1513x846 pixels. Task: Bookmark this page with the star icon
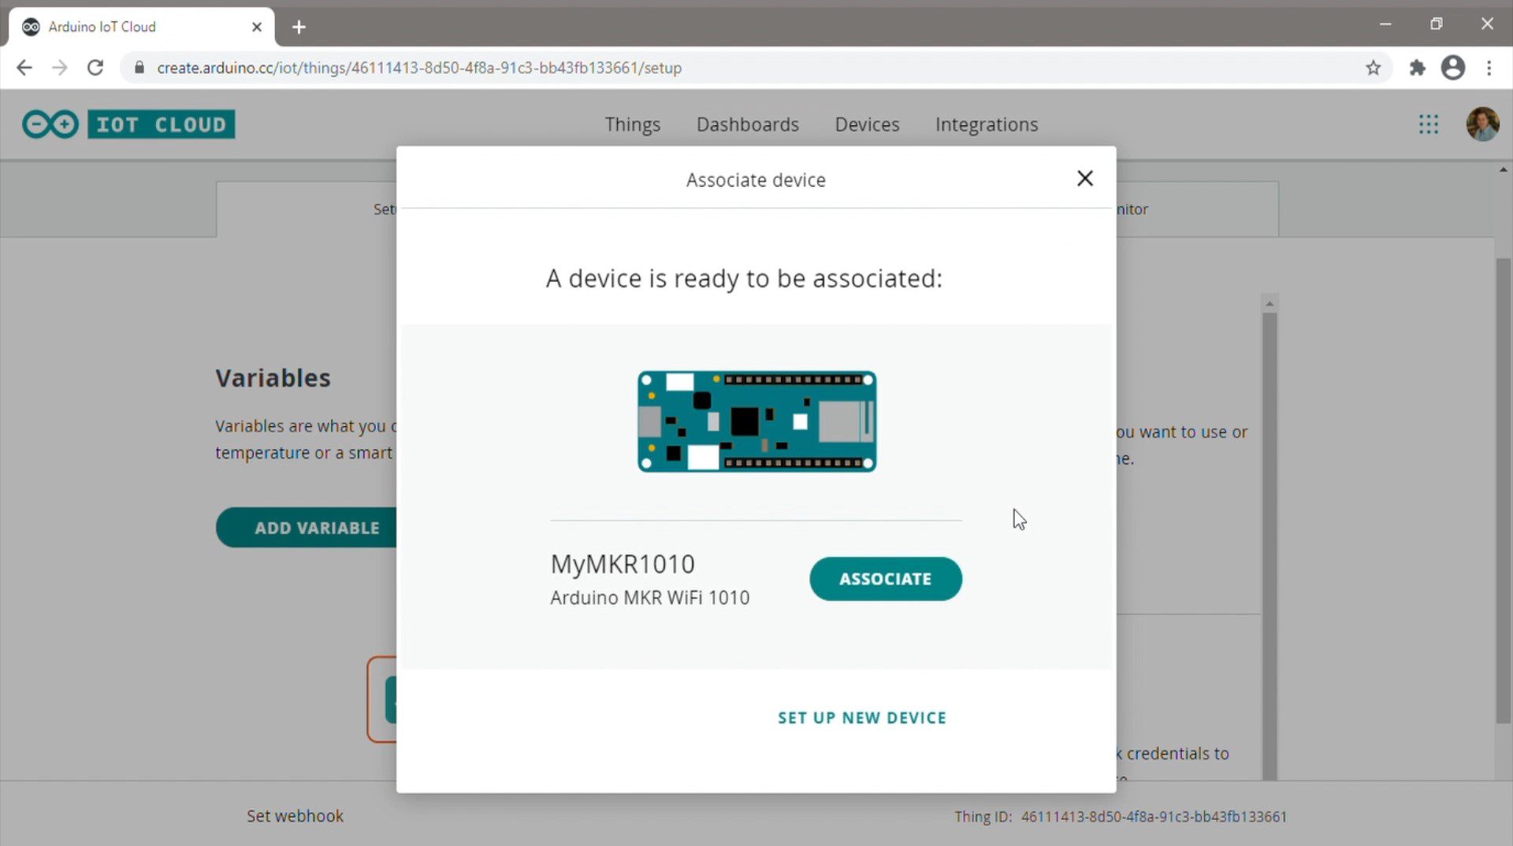click(1373, 68)
